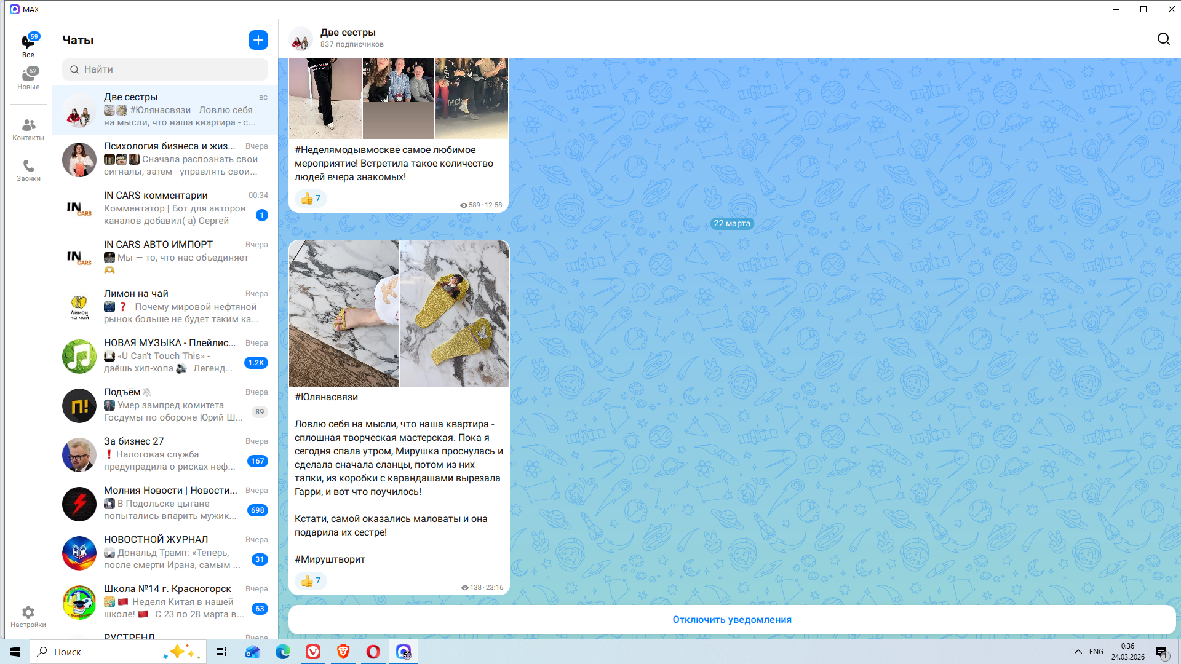The height and width of the screenshot is (664, 1181).
Task: Open the Calls section
Action: click(x=28, y=170)
